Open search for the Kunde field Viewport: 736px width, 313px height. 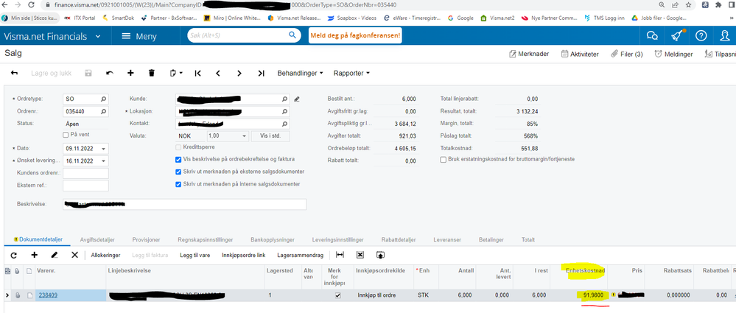[x=284, y=99]
